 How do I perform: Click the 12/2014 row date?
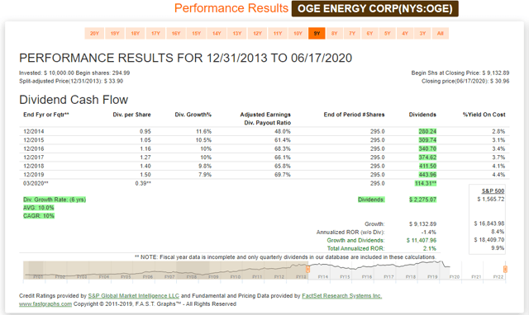[x=33, y=132]
